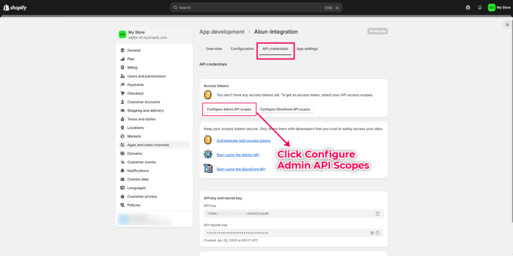Click the Install app button

coord(378,31)
